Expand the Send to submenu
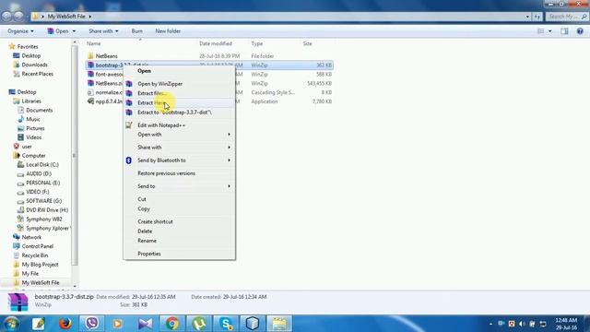This screenshot has width=590, height=332. [180, 186]
